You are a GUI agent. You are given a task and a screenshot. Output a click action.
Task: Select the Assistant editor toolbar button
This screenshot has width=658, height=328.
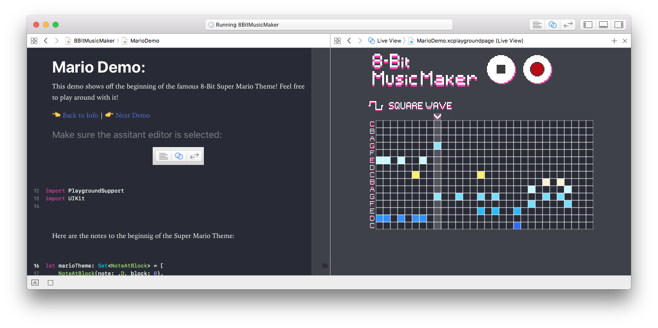553,25
